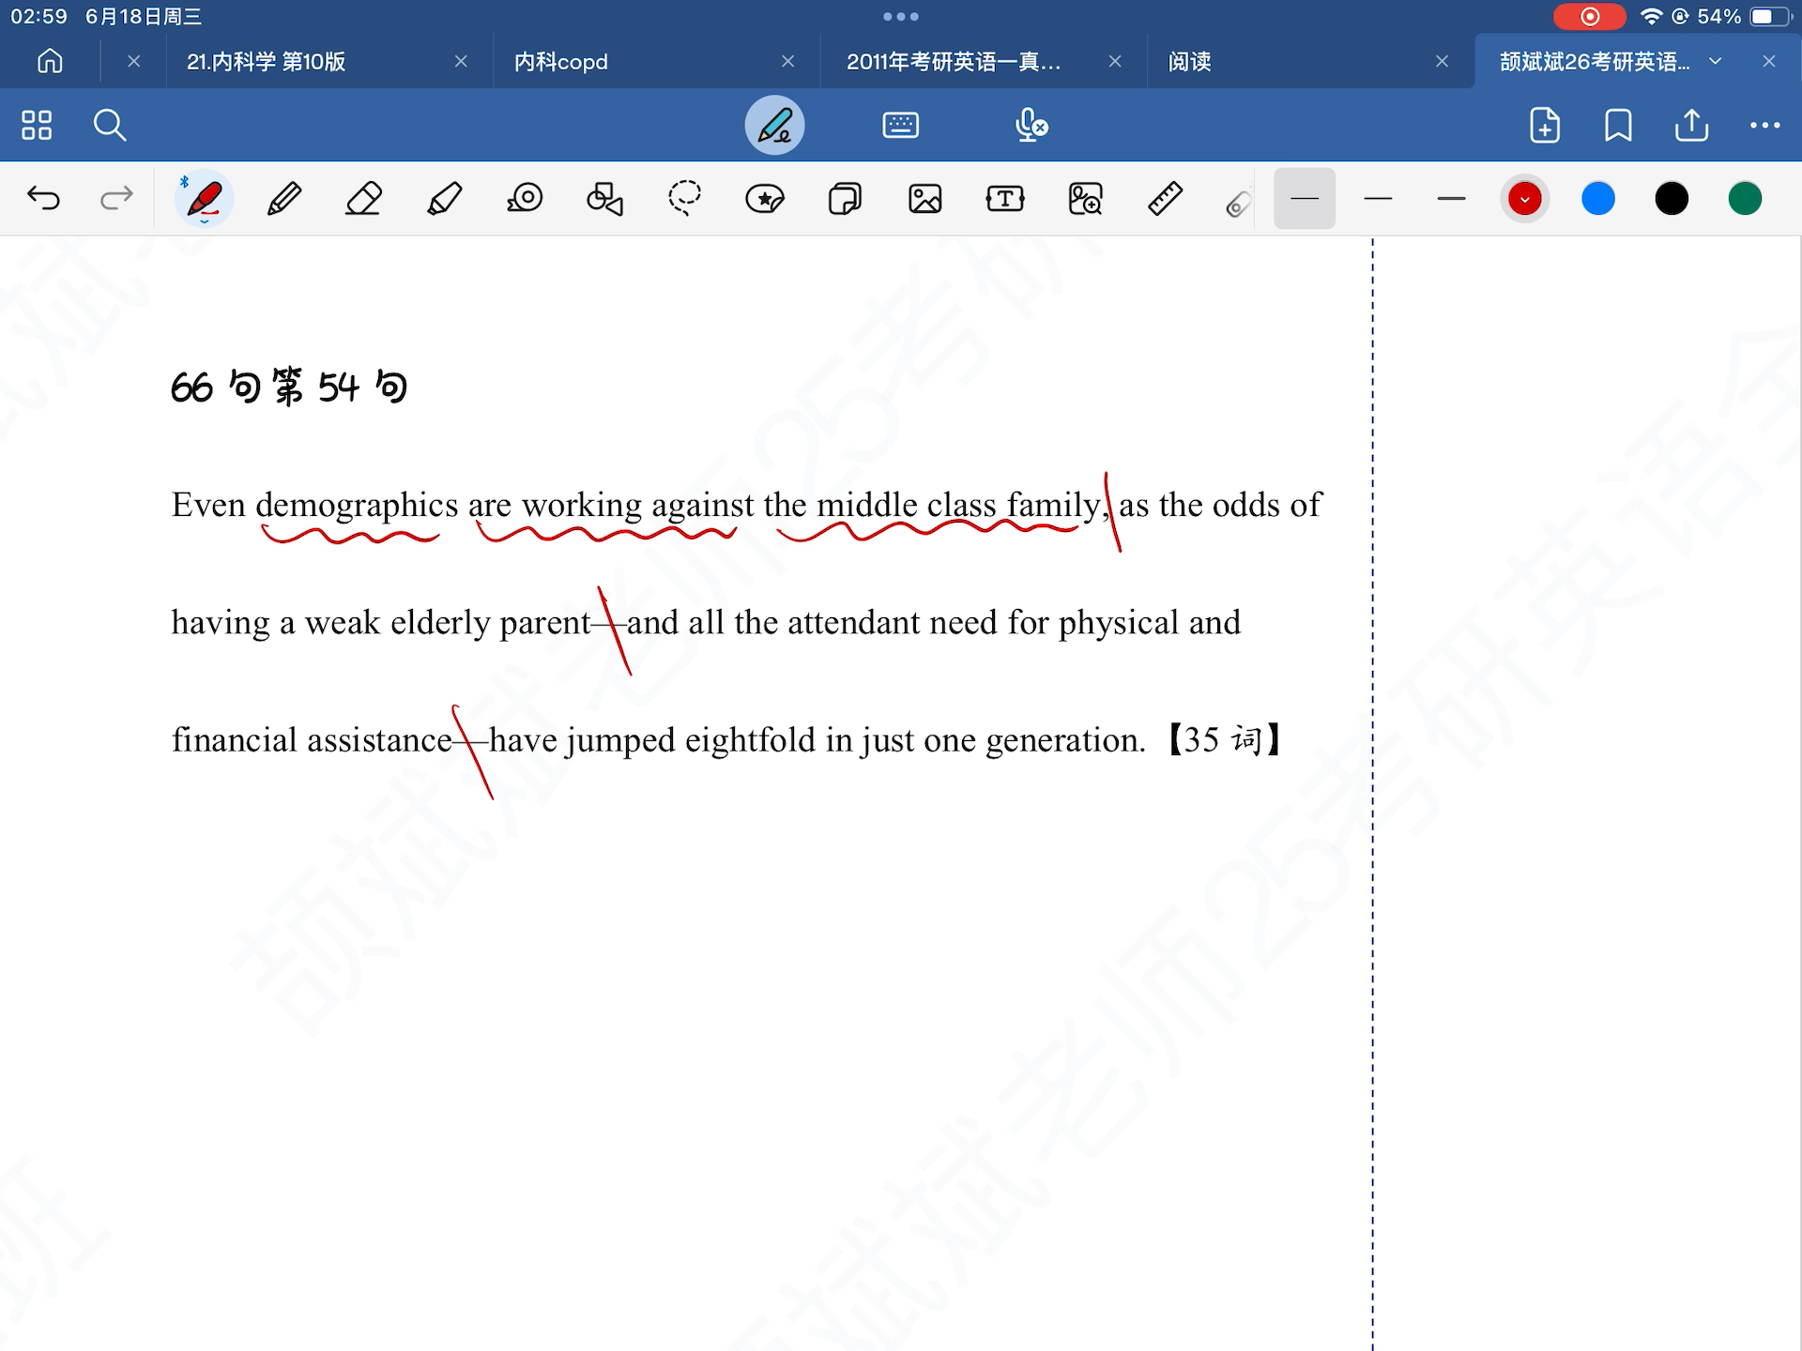This screenshot has width=1802, height=1351.
Task: Go to home screen icon
Action: click(x=50, y=62)
